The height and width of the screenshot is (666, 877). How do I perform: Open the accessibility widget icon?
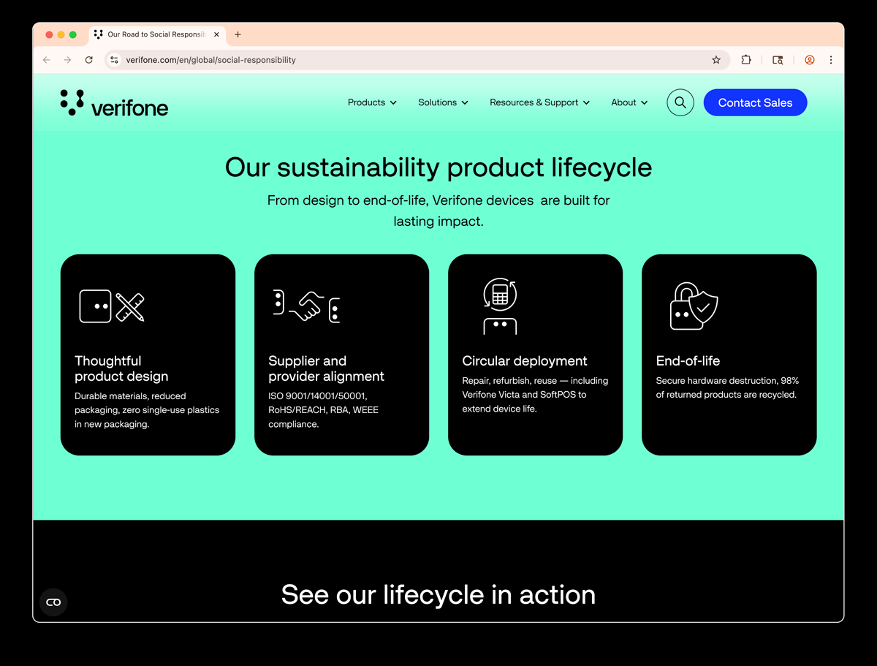[x=52, y=602]
